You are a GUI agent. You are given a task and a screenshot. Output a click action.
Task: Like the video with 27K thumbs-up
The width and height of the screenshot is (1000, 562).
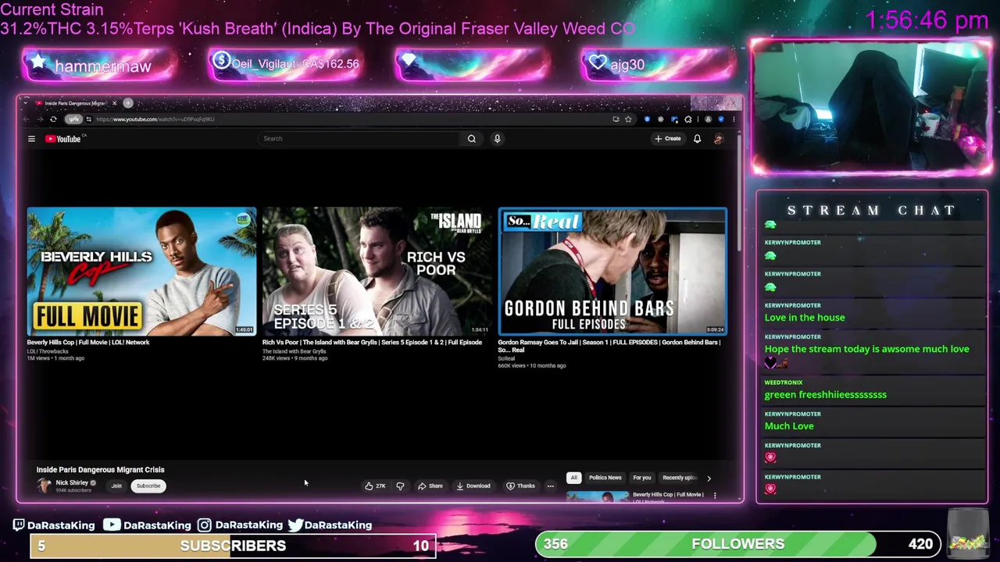point(376,486)
